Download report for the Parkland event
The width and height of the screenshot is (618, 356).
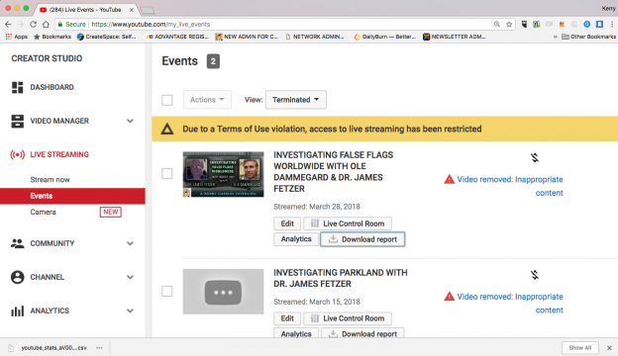[x=362, y=333]
